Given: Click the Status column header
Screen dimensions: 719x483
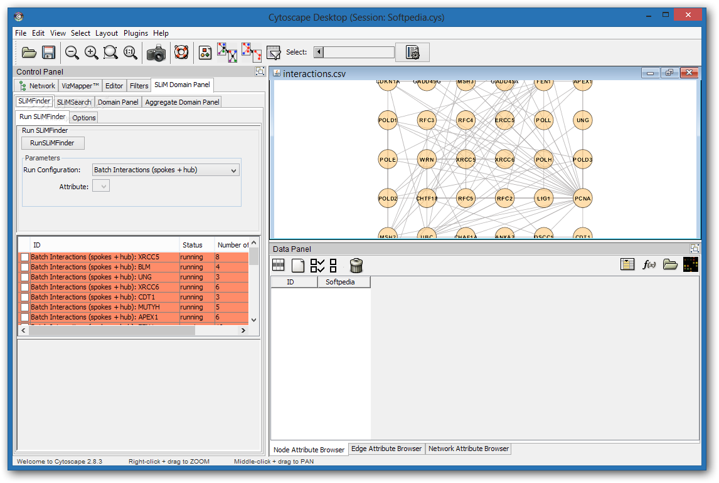Looking at the screenshot, I should point(196,245).
